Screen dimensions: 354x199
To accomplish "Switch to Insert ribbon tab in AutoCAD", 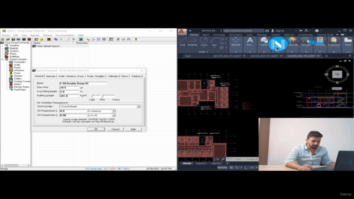I will (205, 35).
